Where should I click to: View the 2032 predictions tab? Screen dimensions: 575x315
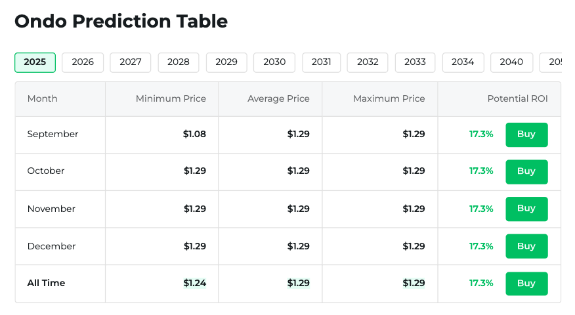point(368,62)
